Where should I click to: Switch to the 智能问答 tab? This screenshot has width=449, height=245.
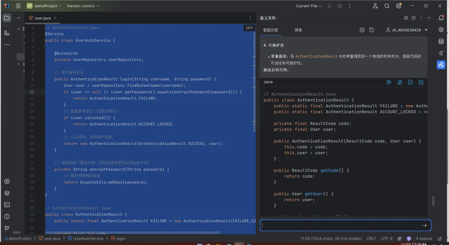point(271,30)
